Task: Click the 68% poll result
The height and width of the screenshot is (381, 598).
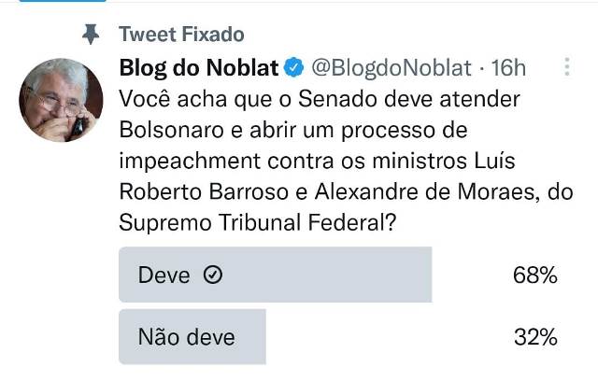Action: click(535, 275)
